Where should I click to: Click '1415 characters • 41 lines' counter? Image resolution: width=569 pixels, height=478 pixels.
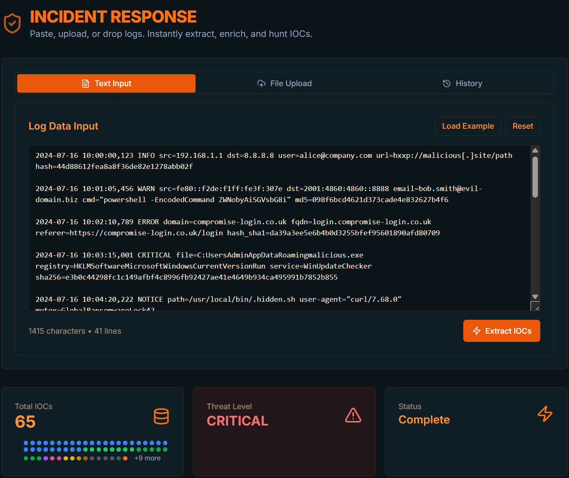pos(75,331)
